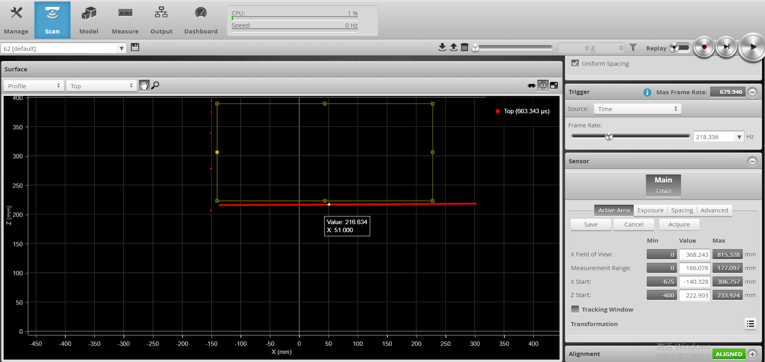Expand the Alignment panel
The height and width of the screenshot is (362, 765).
752,354
